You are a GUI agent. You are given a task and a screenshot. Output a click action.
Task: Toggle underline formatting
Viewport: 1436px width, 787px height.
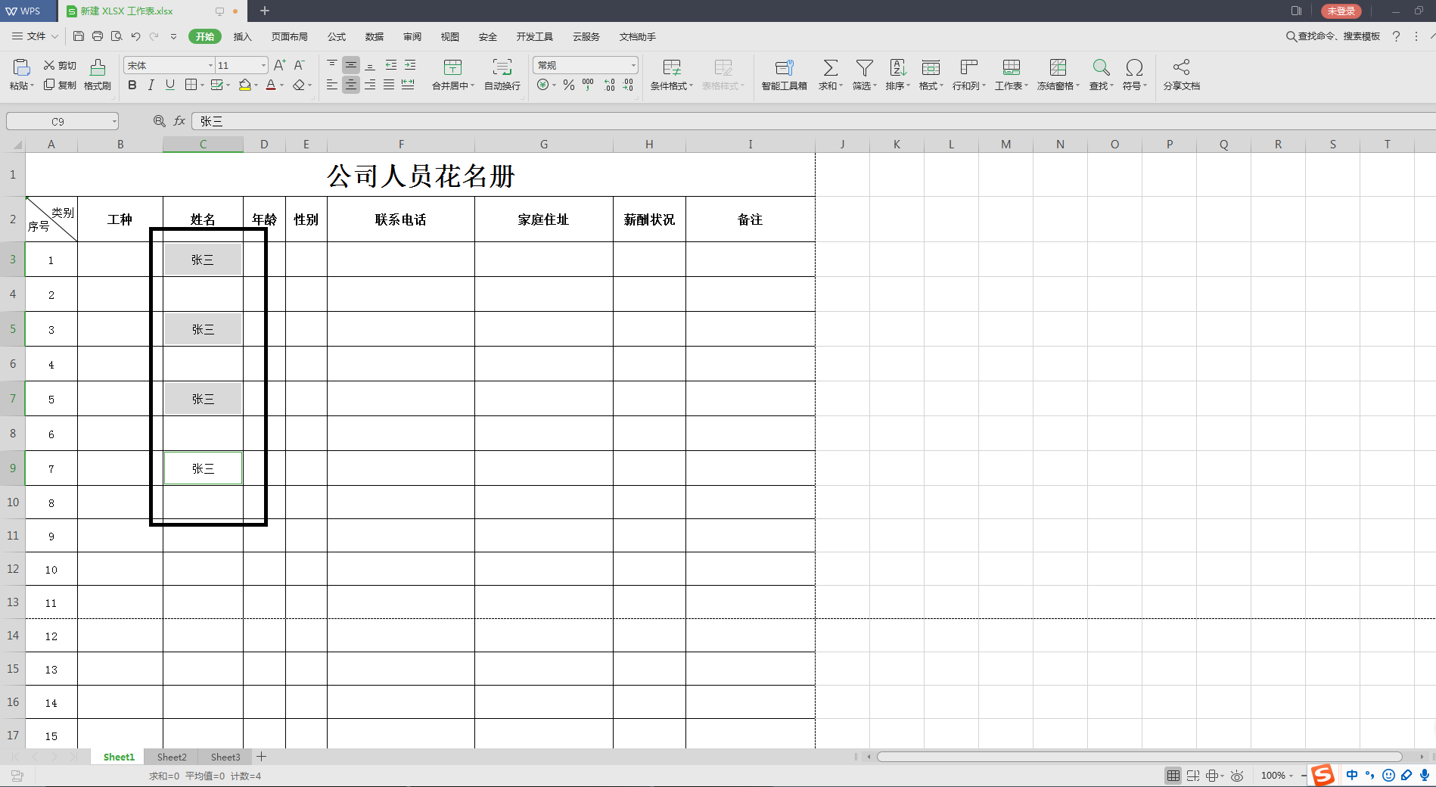(170, 86)
